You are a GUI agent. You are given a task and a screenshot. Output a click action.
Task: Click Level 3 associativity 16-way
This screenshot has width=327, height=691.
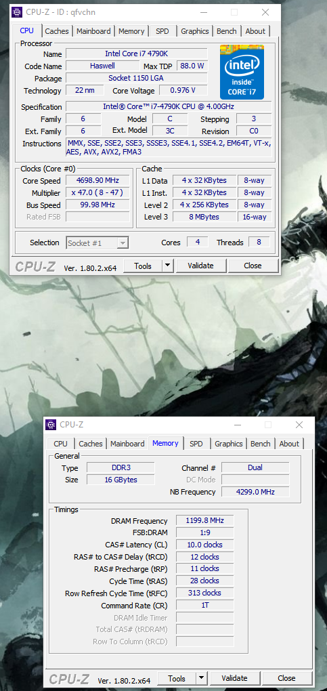click(x=254, y=217)
